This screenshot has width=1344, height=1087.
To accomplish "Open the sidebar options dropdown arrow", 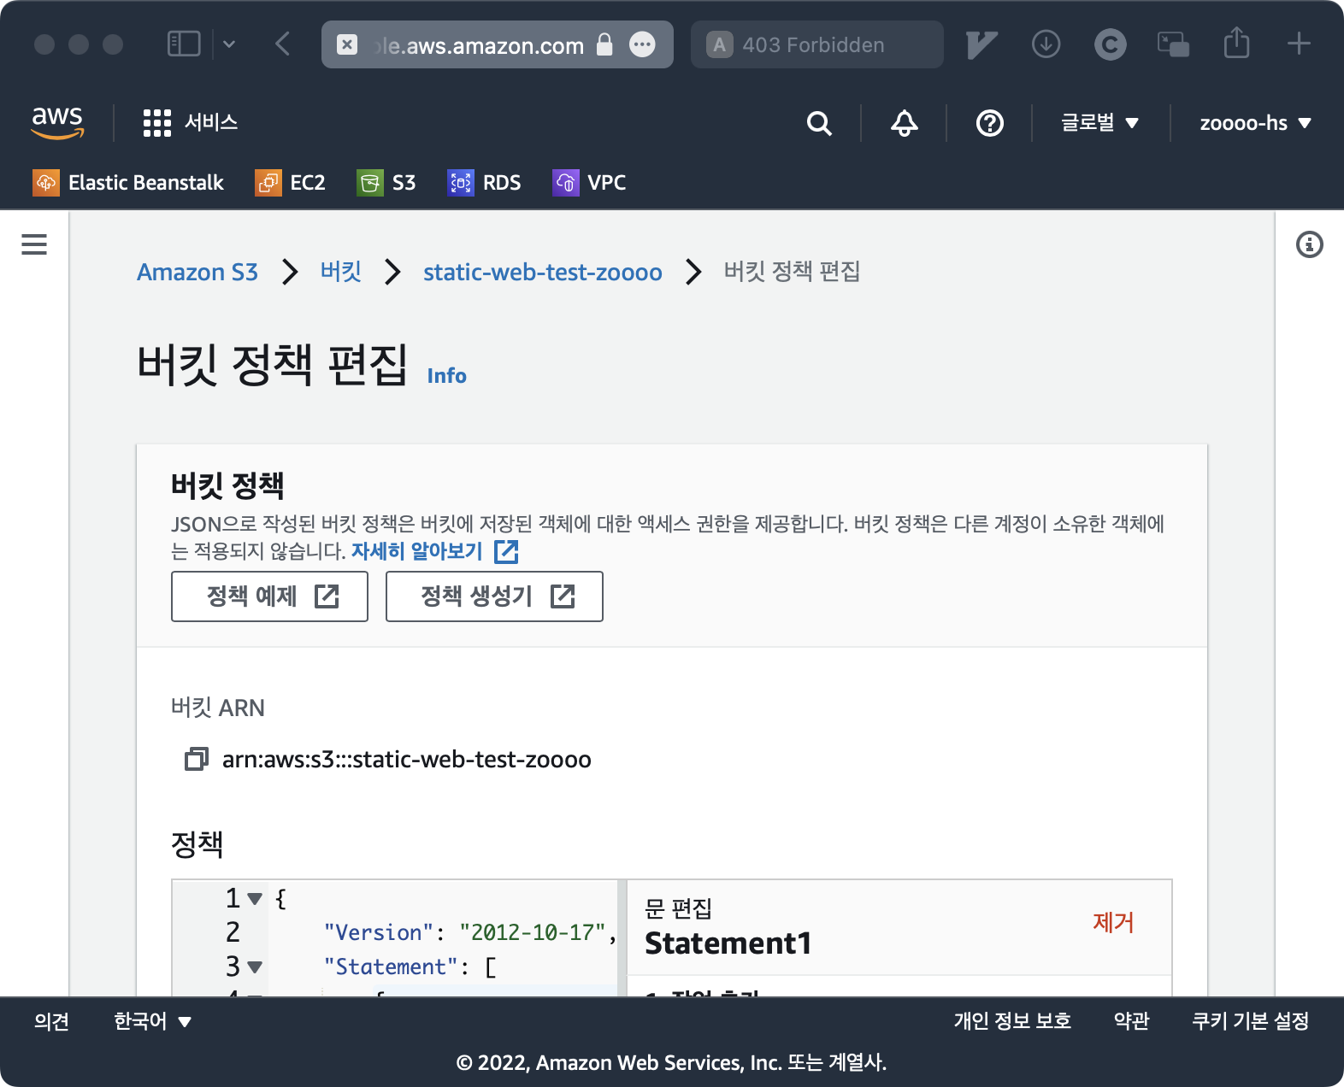I will [x=229, y=44].
